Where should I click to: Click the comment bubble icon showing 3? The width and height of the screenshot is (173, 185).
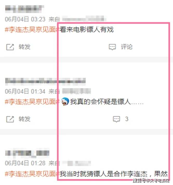point(117,119)
